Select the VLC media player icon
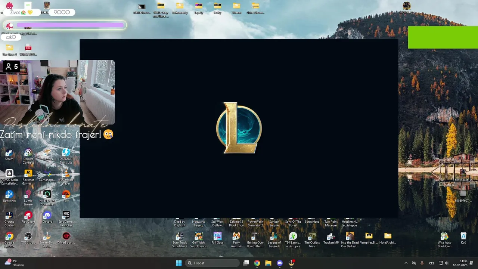The width and height of the screenshot is (478, 269). click(x=66, y=177)
